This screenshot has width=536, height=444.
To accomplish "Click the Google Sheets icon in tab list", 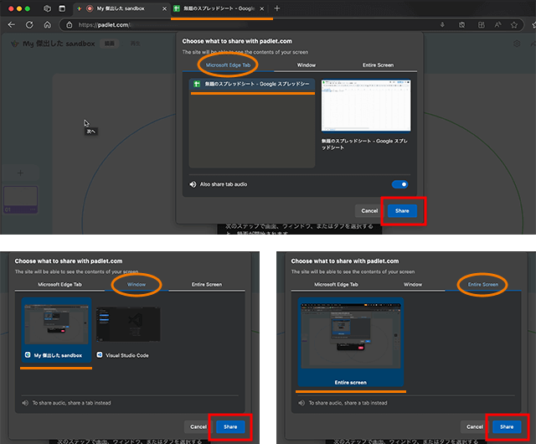I will tap(197, 84).
